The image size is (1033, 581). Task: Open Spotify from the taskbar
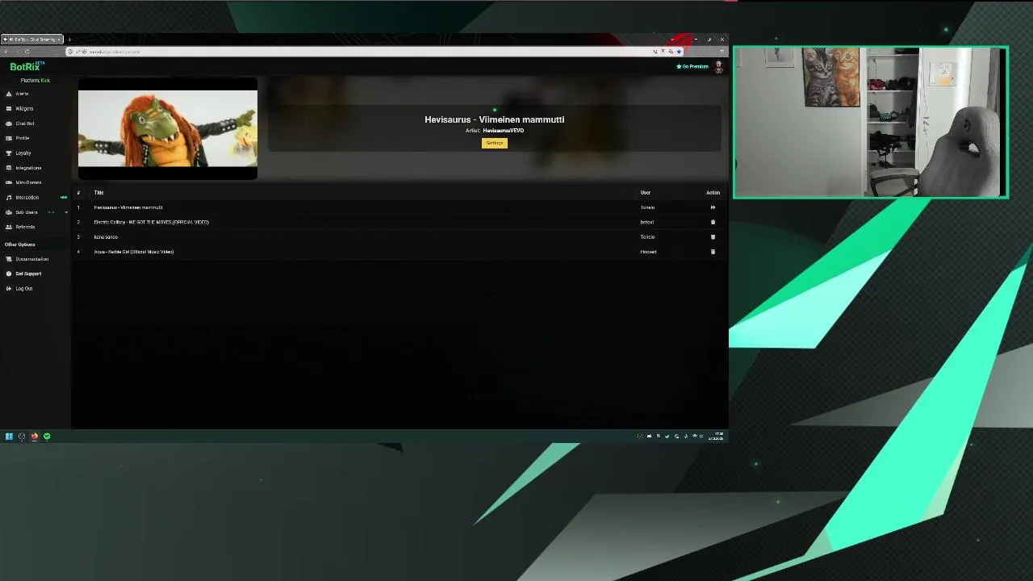point(47,437)
